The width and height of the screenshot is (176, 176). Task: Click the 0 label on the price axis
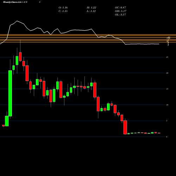[x=167, y=137]
